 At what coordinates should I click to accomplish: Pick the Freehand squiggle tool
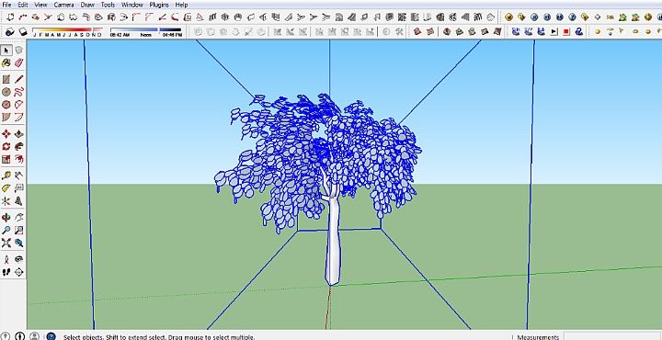(x=18, y=92)
